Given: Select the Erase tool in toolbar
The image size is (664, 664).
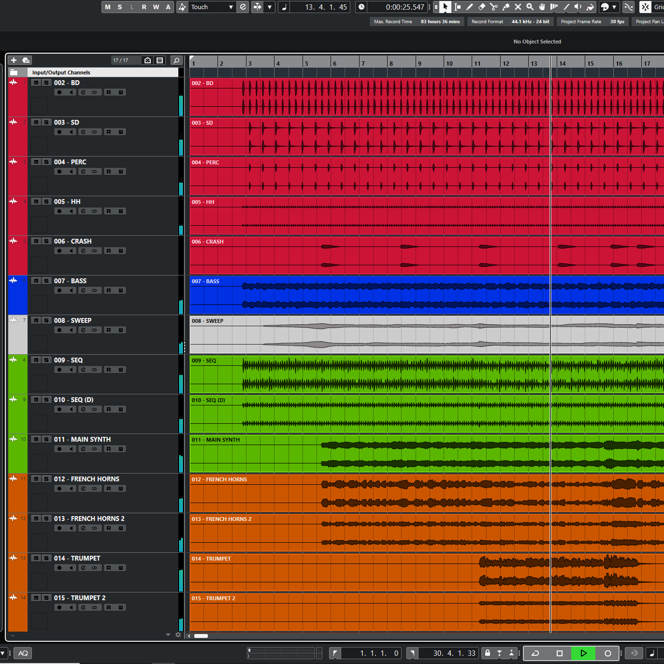Looking at the screenshot, I should coord(481,7).
